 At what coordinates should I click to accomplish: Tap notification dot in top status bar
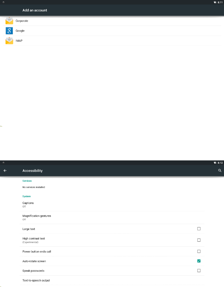[3, 2]
